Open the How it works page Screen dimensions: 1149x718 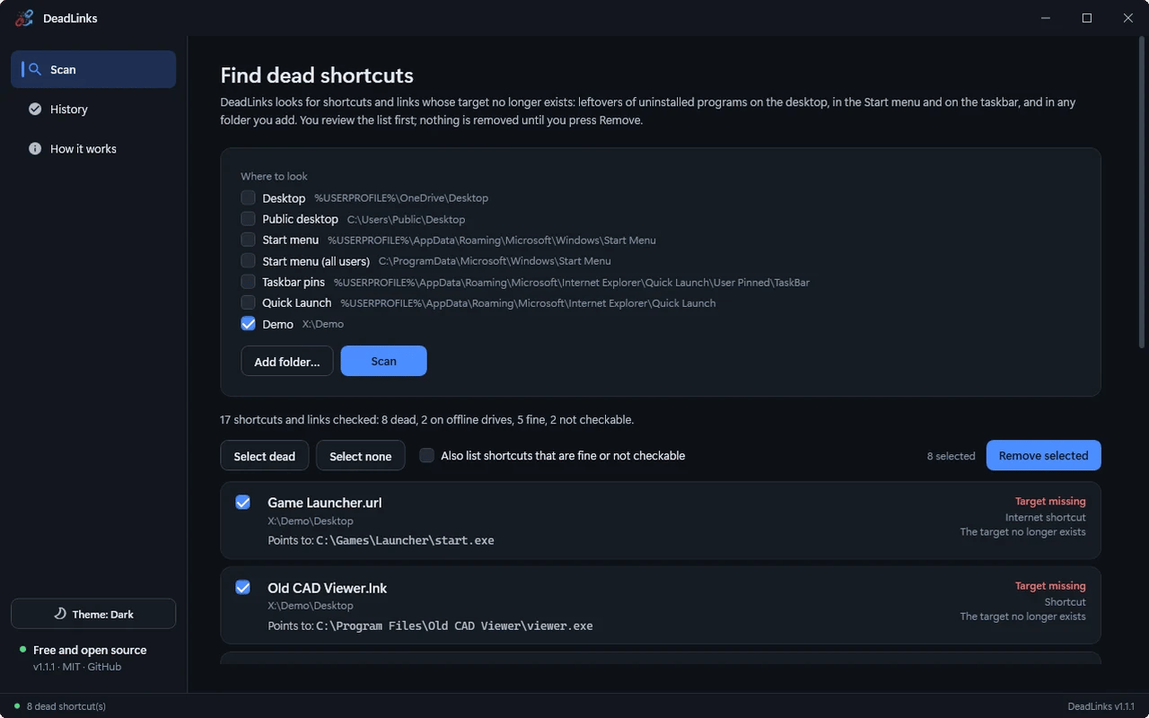click(93, 148)
